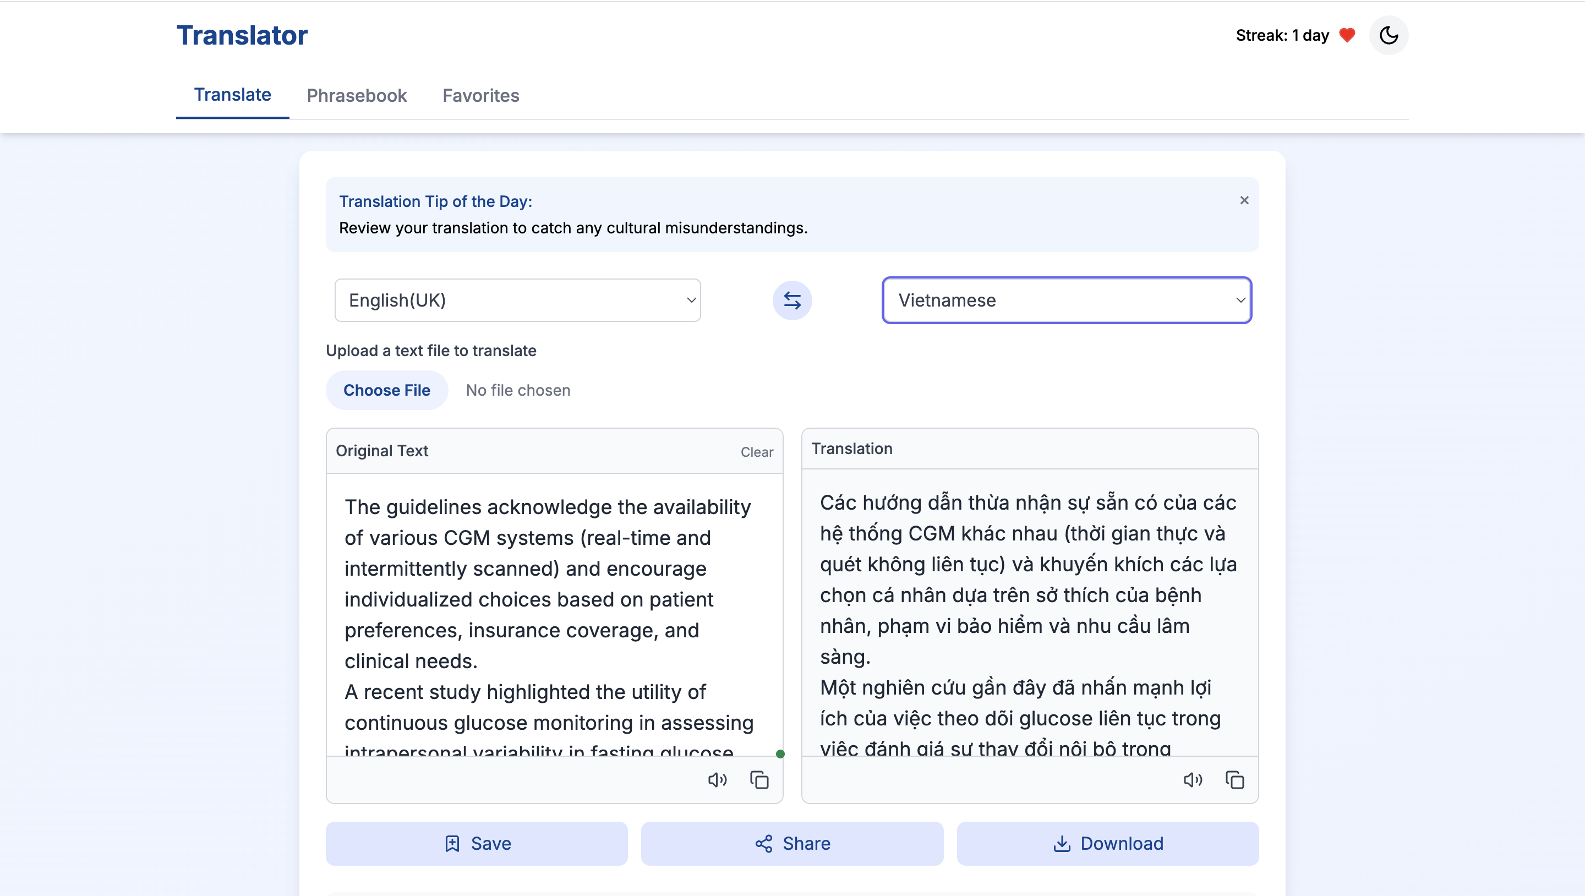The image size is (1585, 896).
Task: Dismiss the Translation Tip of the Day
Action: [x=1244, y=200]
